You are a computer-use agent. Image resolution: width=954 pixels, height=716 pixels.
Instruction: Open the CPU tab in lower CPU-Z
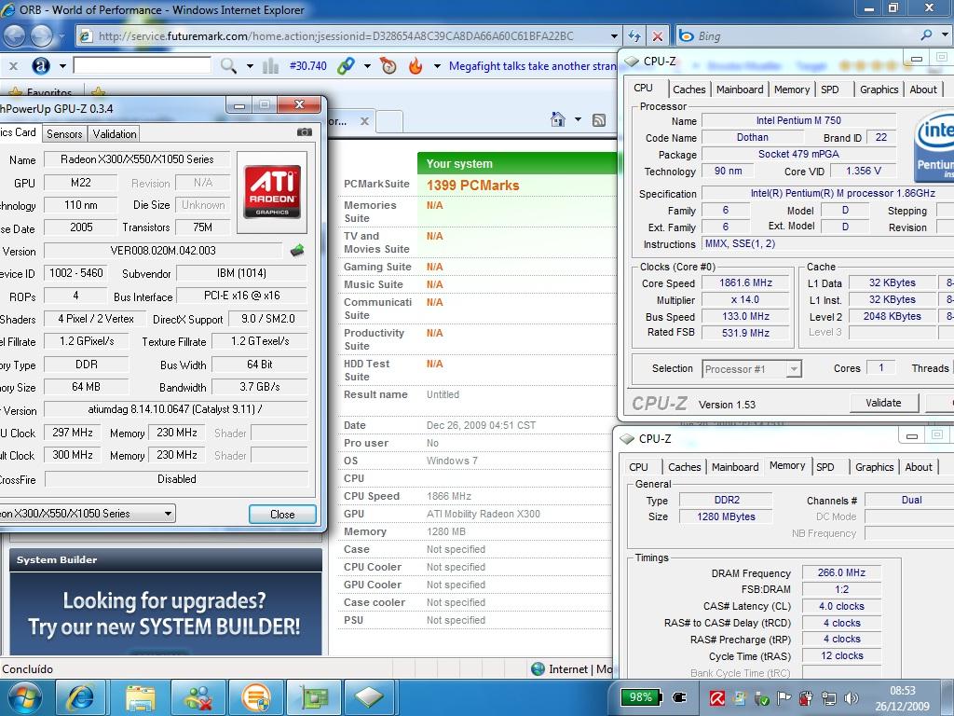638,467
